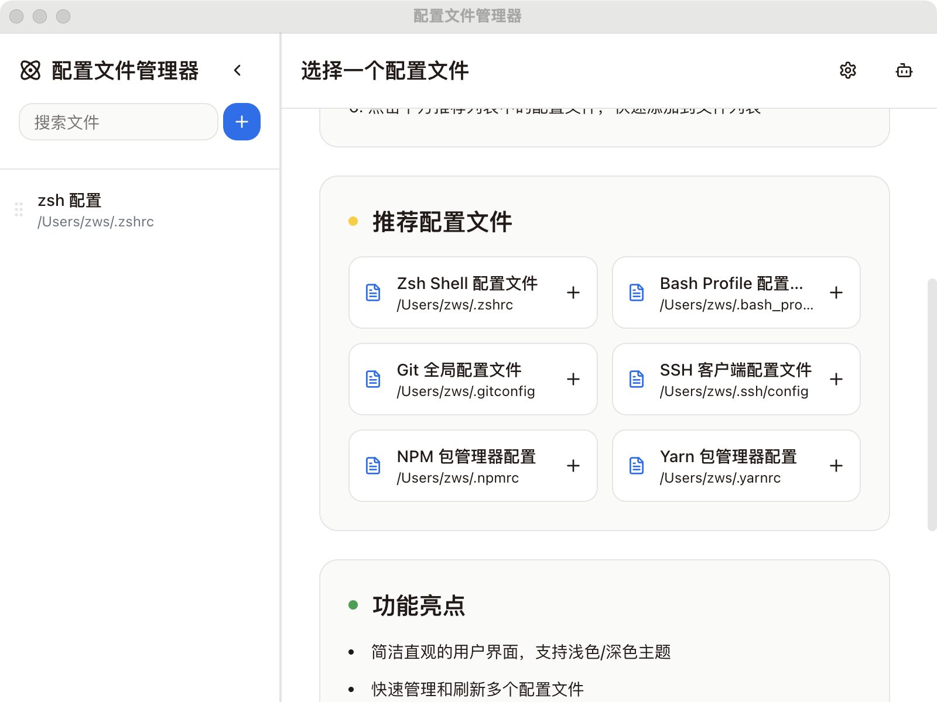Click the /Users/zws/.zshrc path in sidebar

point(96,222)
